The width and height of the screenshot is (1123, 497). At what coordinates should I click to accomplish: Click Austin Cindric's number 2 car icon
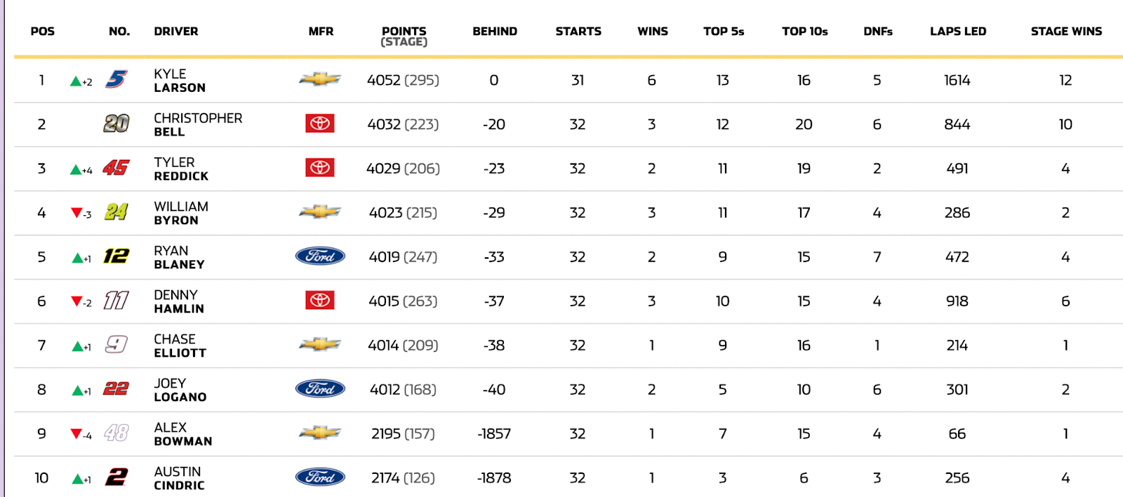(117, 477)
